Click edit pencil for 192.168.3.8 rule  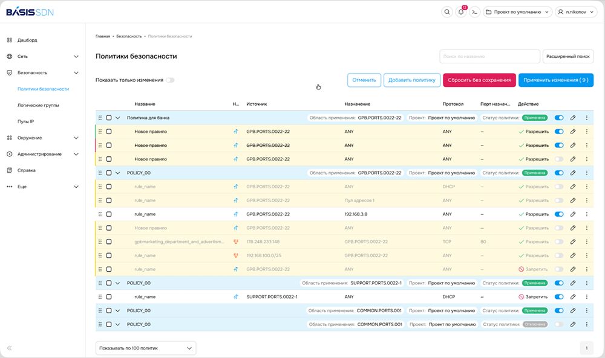coord(573,214)
